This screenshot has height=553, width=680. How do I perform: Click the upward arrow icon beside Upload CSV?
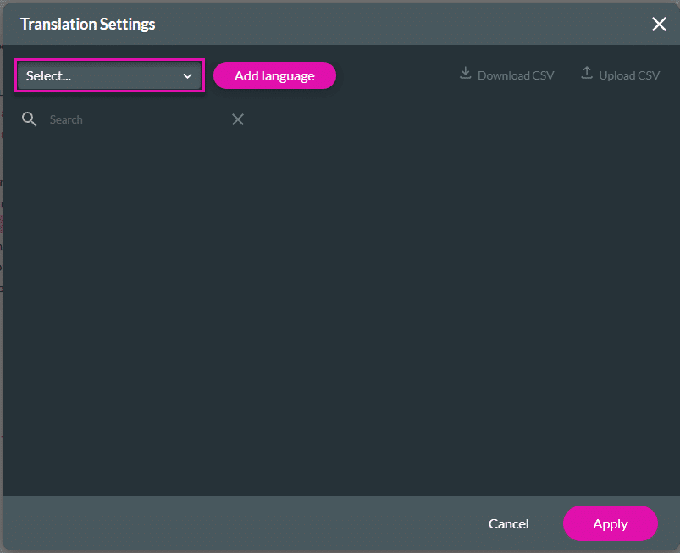click(586, 74)
